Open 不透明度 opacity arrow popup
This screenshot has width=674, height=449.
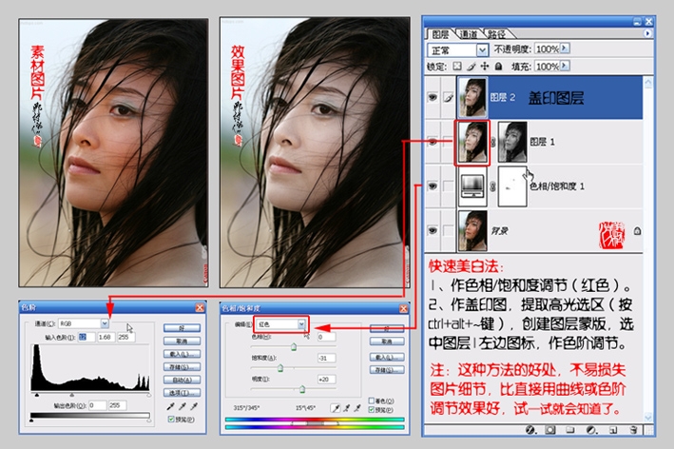[x=565, y=49]
